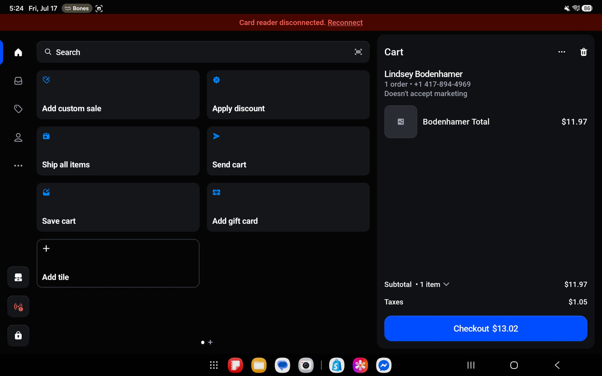This screenshot has height=376, width=602.
Task: Open the customers person icon in the sidebar
Action: [18, 137]
